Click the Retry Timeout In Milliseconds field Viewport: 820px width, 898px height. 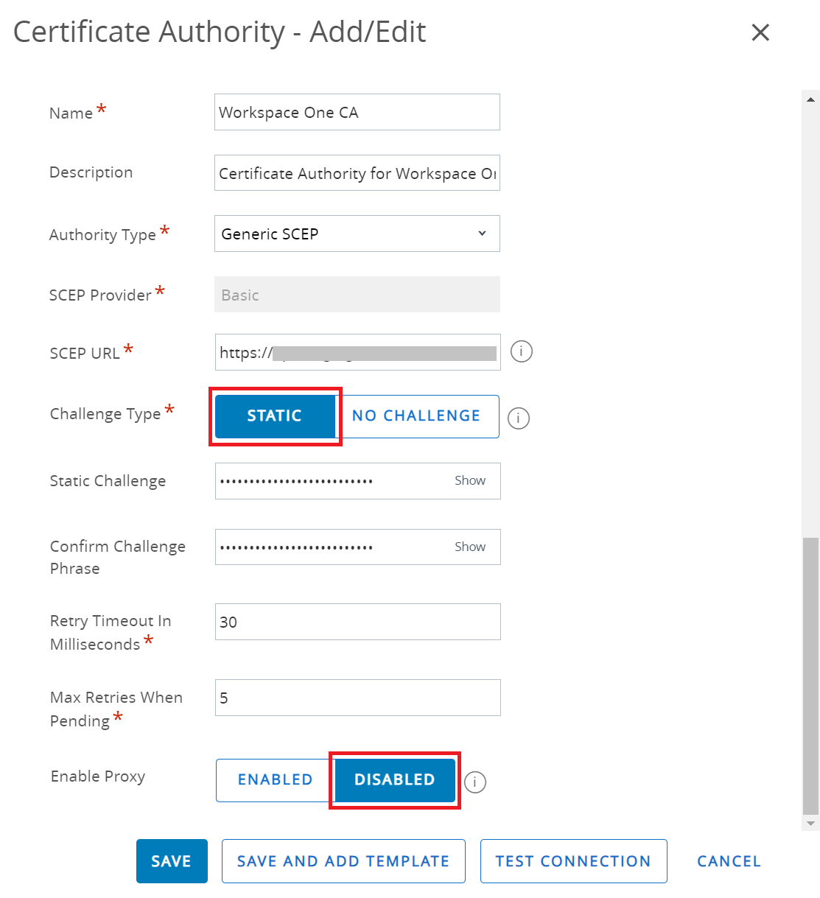[x=357, y=622]
